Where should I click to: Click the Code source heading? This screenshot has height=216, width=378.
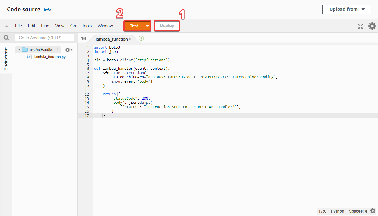24,9
